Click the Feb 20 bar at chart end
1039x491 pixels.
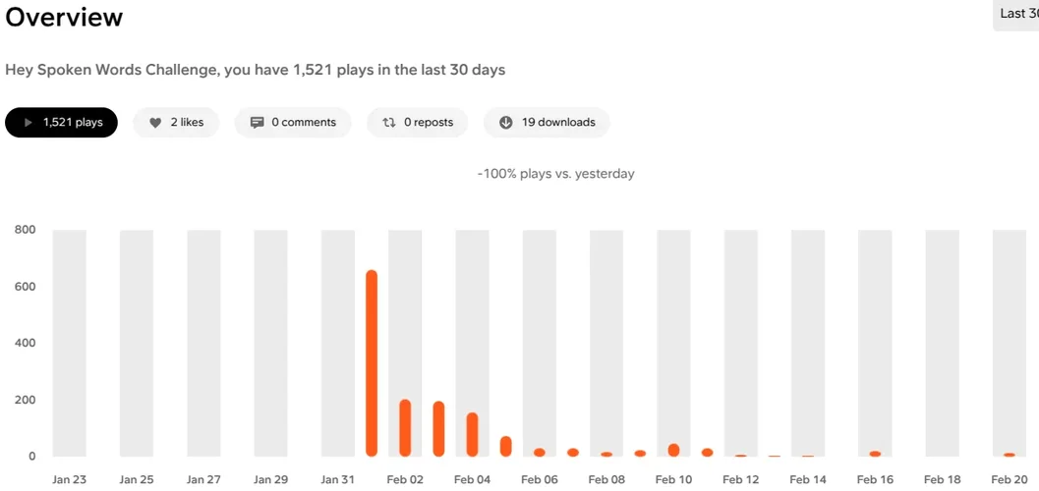pos(1010,455)
